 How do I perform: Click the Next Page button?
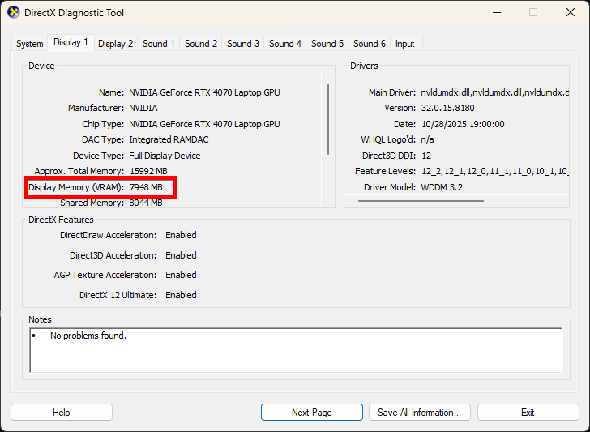(x=311, y=413)
